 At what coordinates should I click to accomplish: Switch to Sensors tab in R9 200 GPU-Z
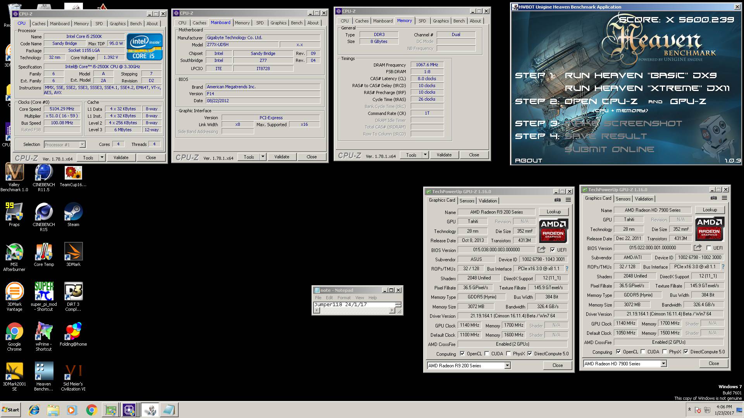(467, 200)
